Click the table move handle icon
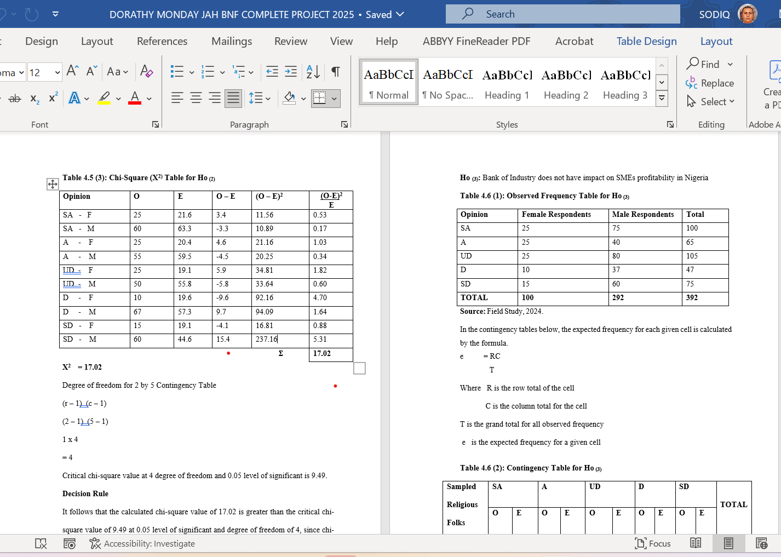Image resolution: width=781 pixels, height=557 pixels. tap(53, 184)
